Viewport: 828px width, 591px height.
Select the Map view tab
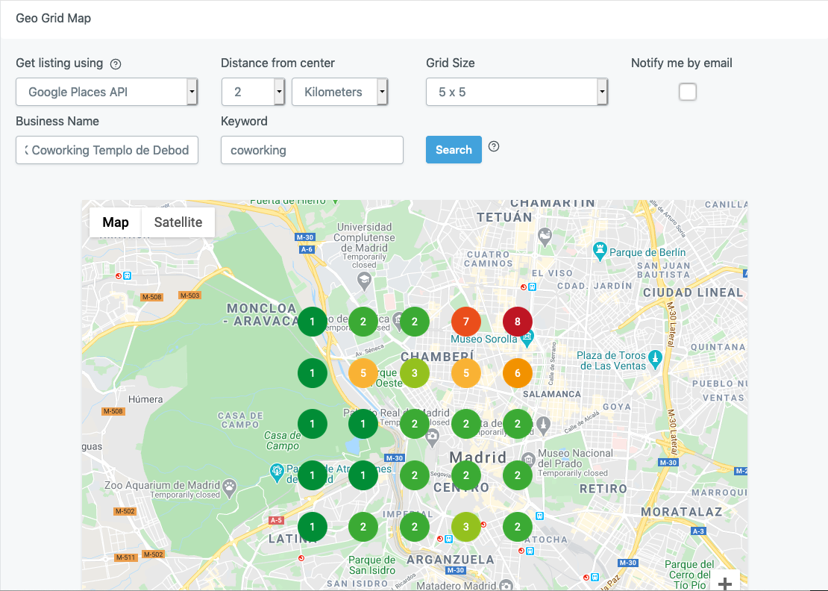[x=116, y=222]
